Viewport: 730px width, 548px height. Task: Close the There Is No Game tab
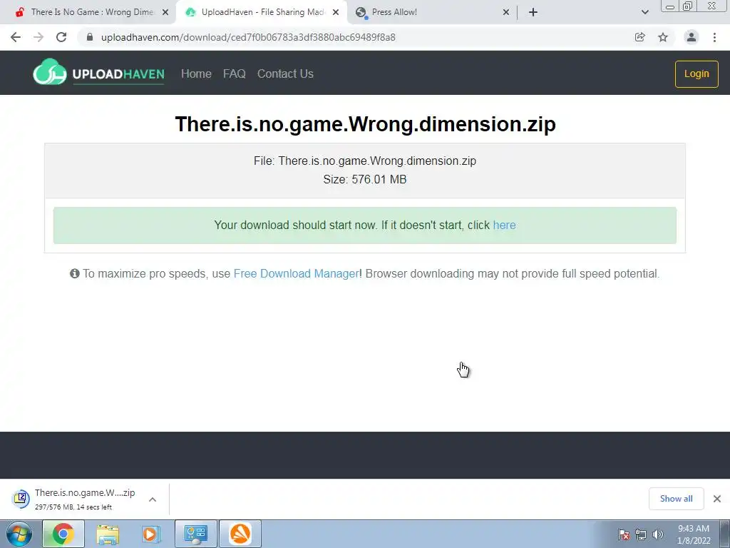pos(165,12)
